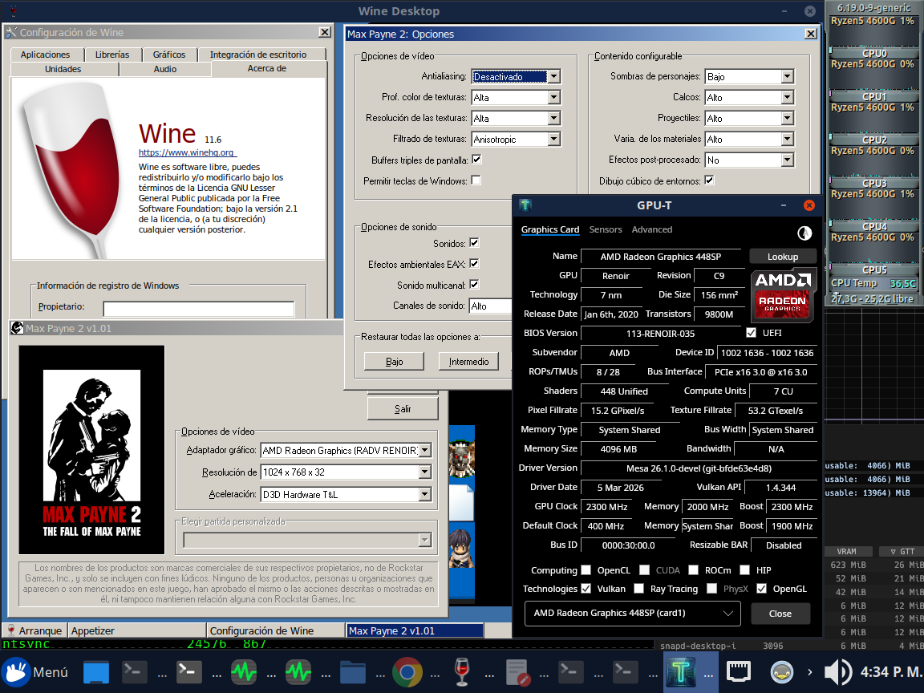Open the Unidades tab
Screen dimensions: 924x693
tap(63, 69)
